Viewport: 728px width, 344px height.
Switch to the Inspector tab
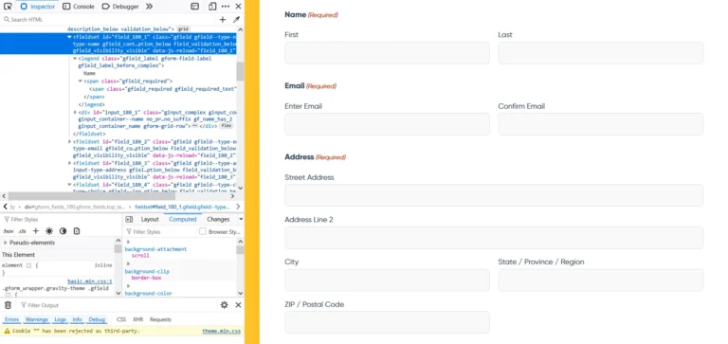pos(38,7)
